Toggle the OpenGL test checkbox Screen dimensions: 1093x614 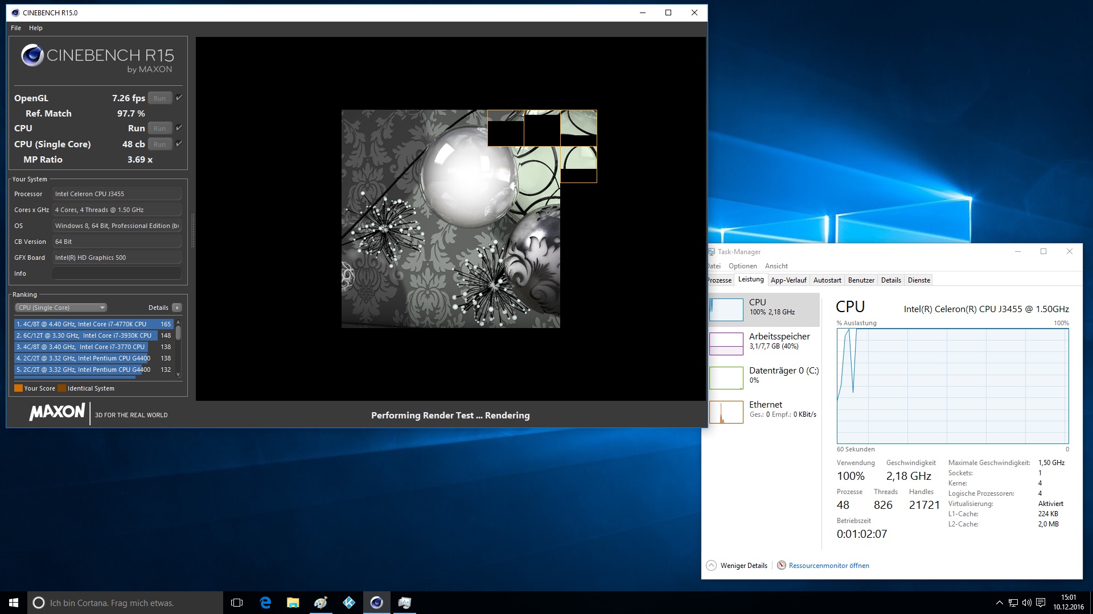(179, 98)
